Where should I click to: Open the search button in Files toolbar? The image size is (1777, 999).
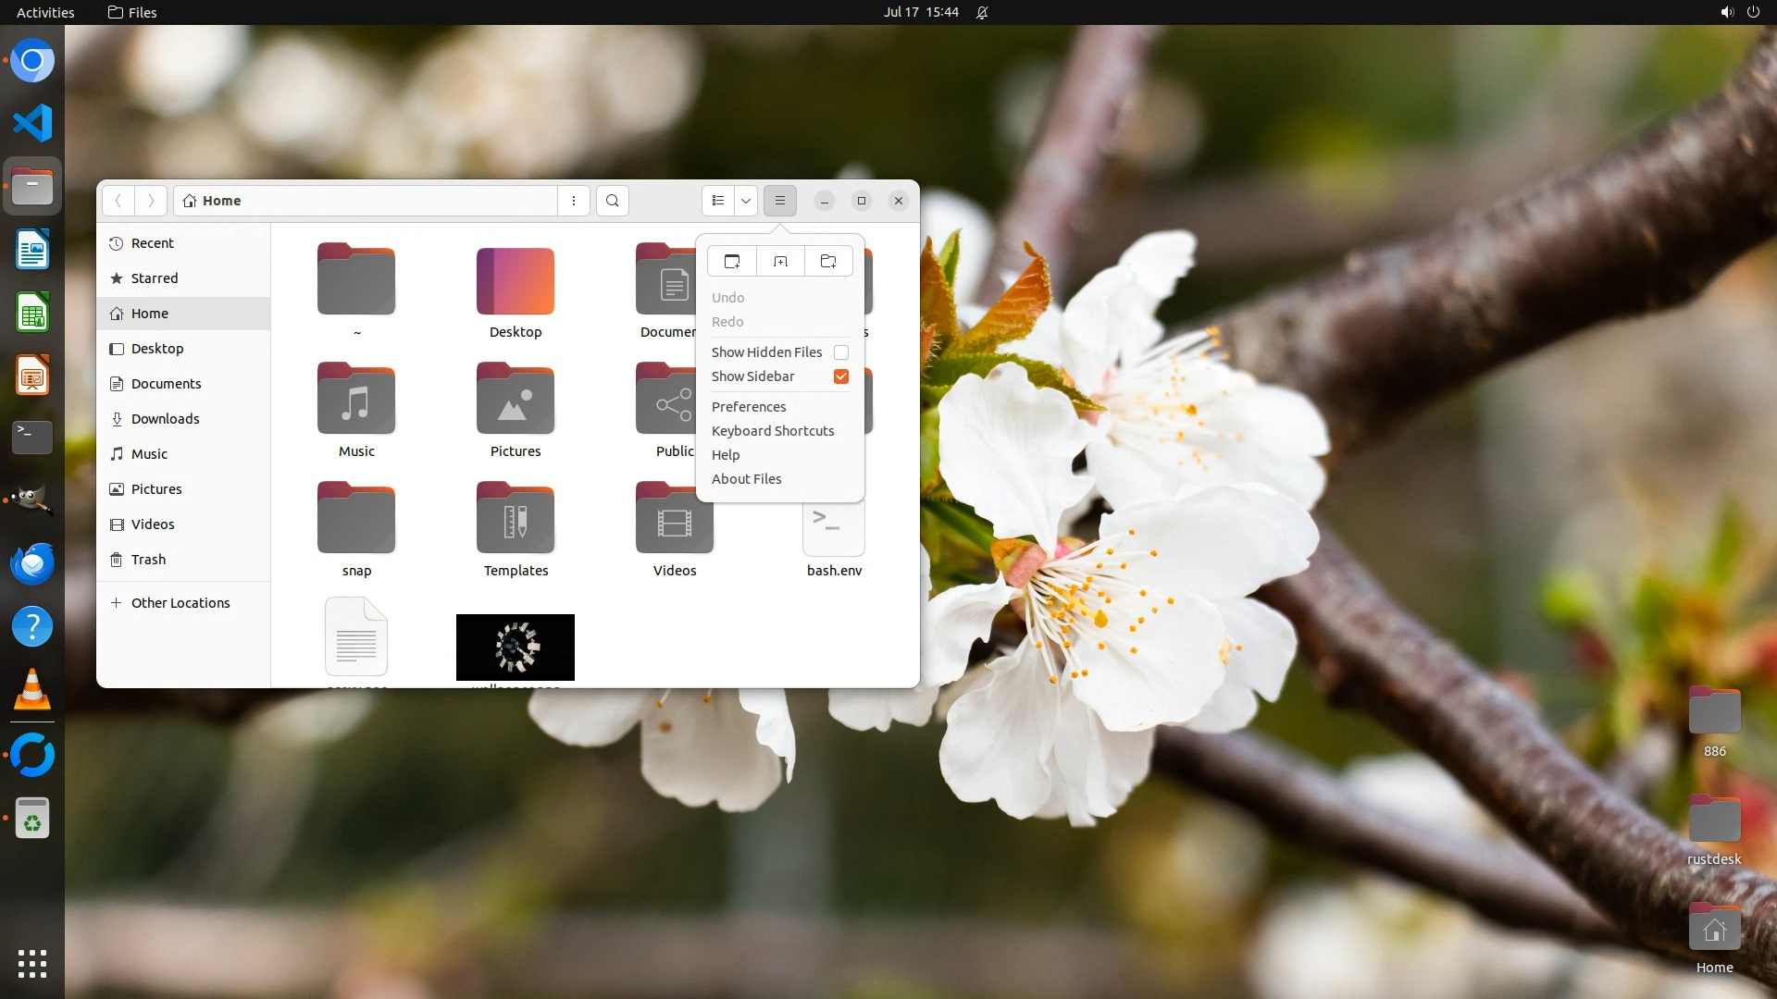click(x=613, y=201)
